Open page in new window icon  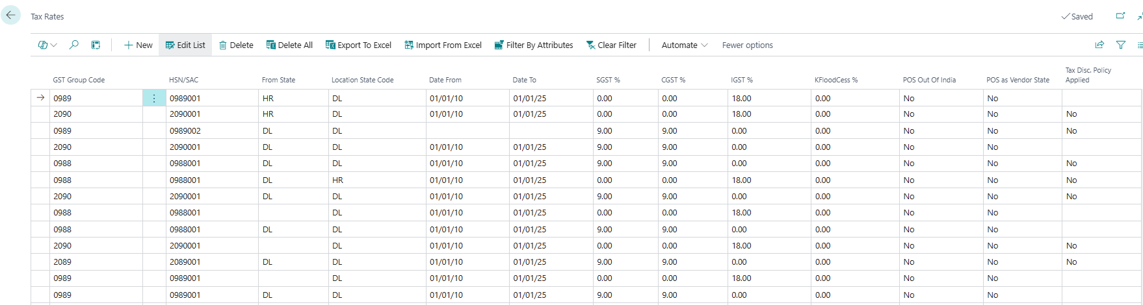tap(1120, 16)
